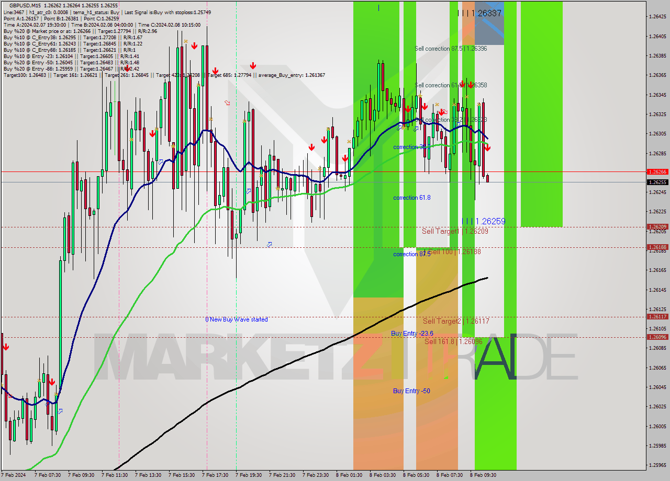Click the blue arrow below the 'correction 87.5' level near 7 Feb 21:30

(x=270, y=245)
